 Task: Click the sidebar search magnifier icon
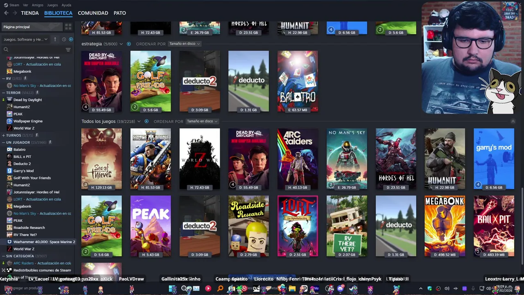(6, 50)
